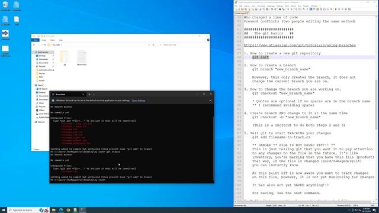Open the Language menu in Notepad++
The height and width of the screenshot is (213, 379).
271,6
